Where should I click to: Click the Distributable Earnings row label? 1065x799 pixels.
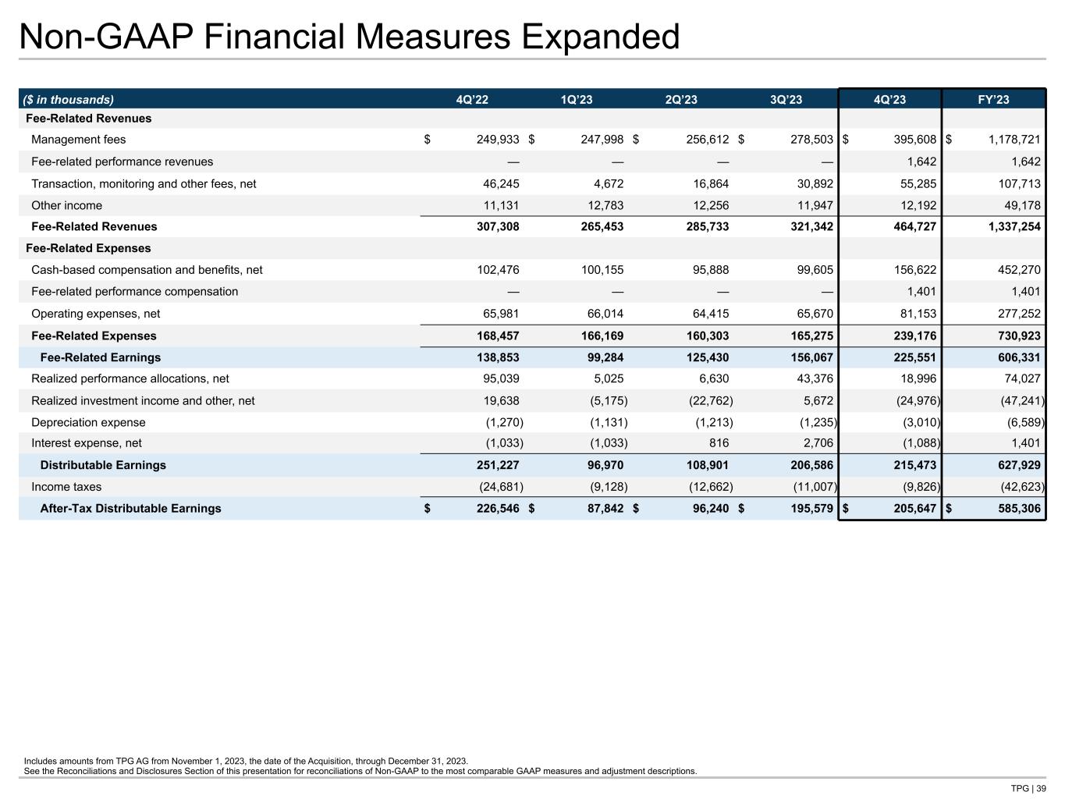[x=103, y=465]
